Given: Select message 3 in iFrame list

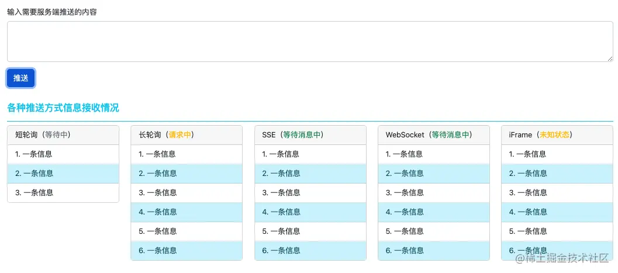Looking at the screenshot, I should 557,193.
